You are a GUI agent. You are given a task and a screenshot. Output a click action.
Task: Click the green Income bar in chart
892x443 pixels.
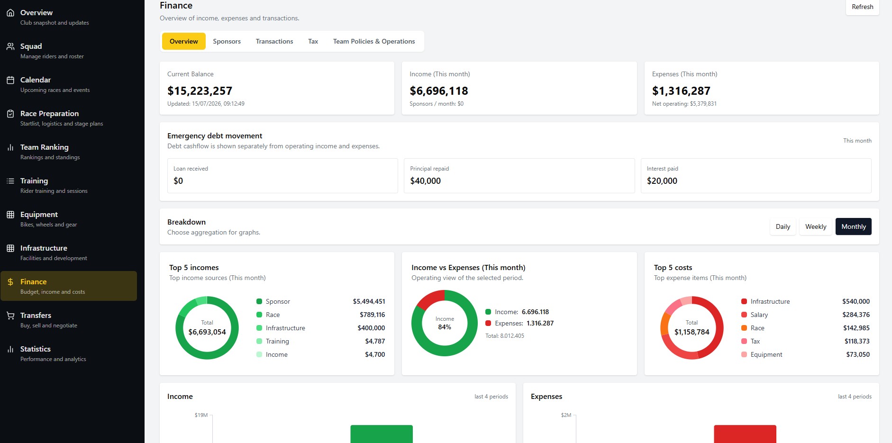pos(382,434)
